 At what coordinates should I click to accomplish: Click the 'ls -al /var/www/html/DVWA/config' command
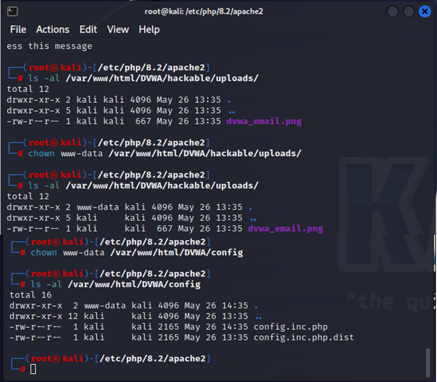tap(115, 284)
